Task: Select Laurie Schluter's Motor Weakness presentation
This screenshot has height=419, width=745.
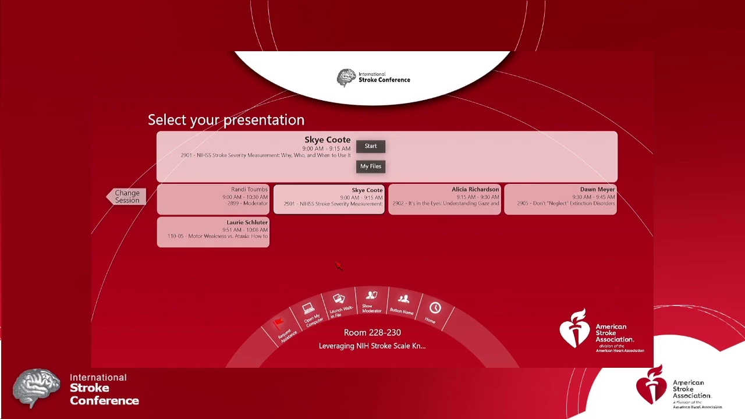Action: (213, 232)
